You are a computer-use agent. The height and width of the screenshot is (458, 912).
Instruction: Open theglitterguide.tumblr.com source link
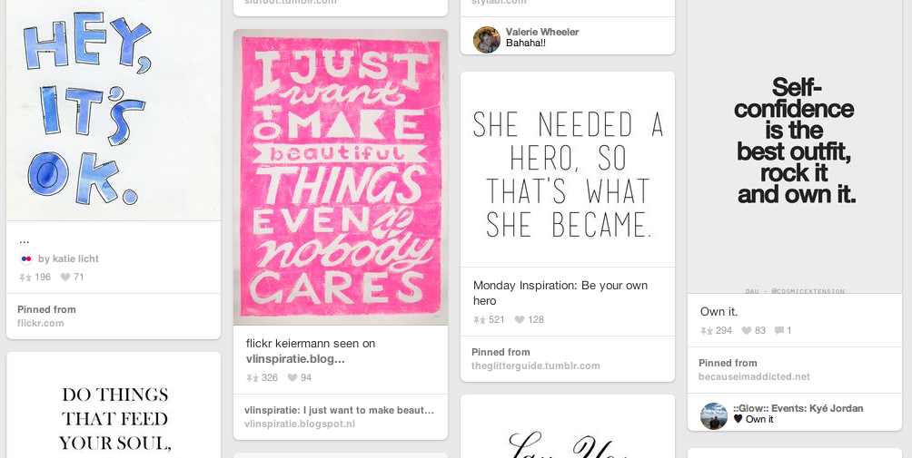coord(536,365)
